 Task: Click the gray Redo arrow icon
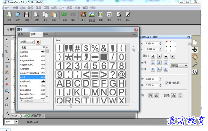click(73, 14)
